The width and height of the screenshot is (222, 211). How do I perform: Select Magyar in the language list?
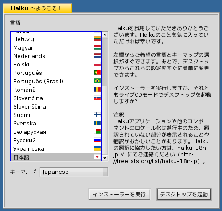coord(56,47)
